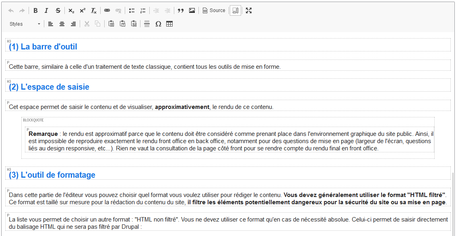Apply Subscript formatting icon
The width and height of the screenshot is (456, 236).
click(x=71, y=10)
